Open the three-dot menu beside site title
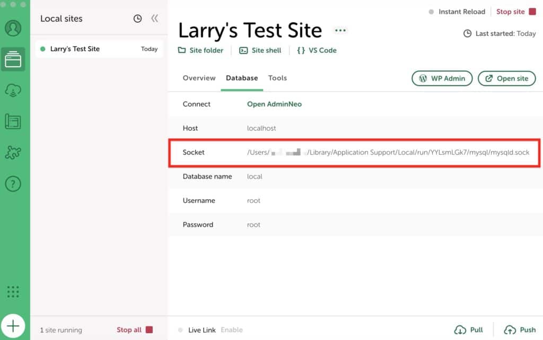 click(x=340, y=30)
